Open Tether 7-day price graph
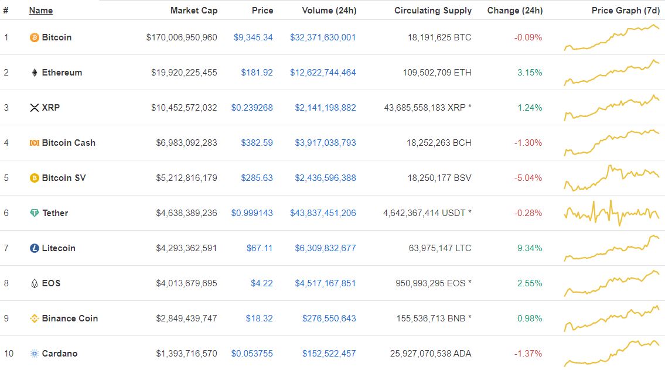The height and width of the screenshot is (370, 665). point(612,213)
